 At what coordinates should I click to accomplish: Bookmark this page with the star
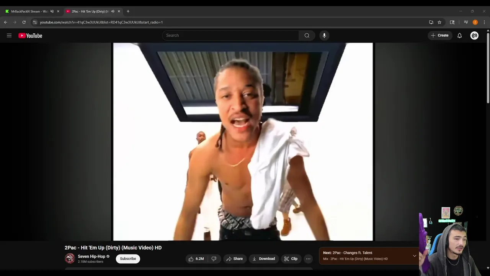point(439,22)
